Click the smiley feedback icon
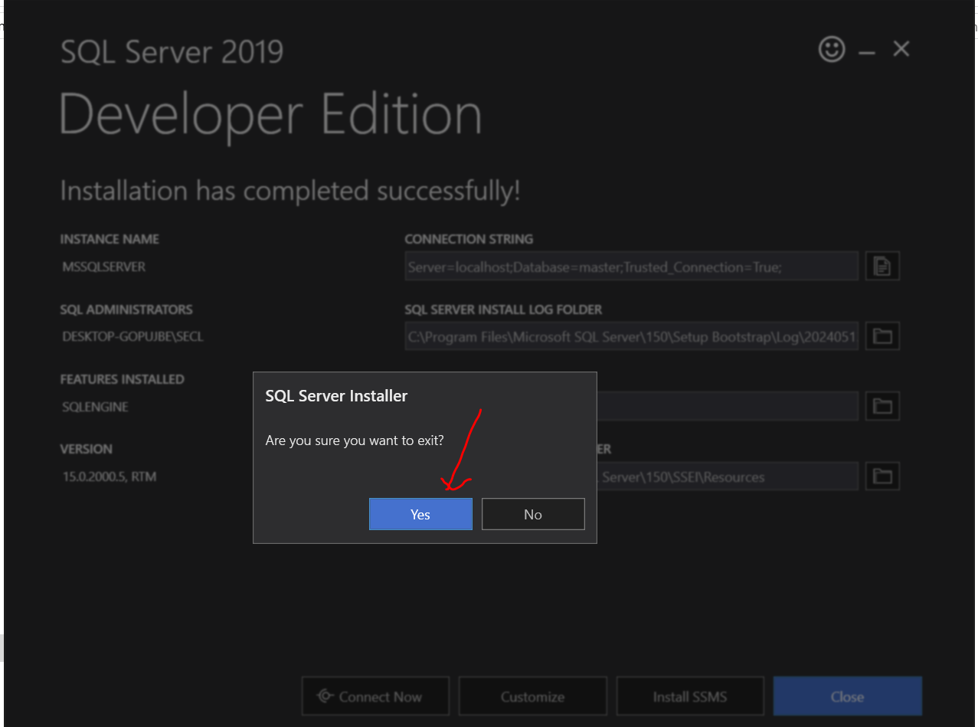Viewport: 978px width, 727px height. click(x=832, y=50)
